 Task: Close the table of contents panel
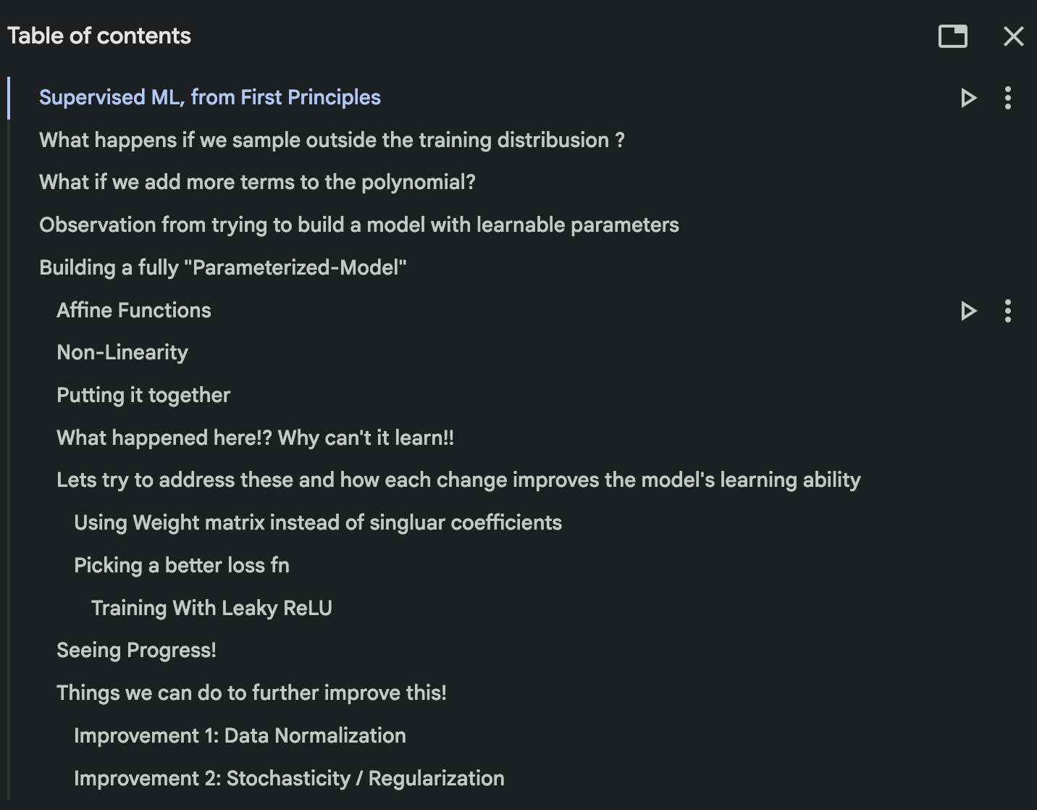1013,36
